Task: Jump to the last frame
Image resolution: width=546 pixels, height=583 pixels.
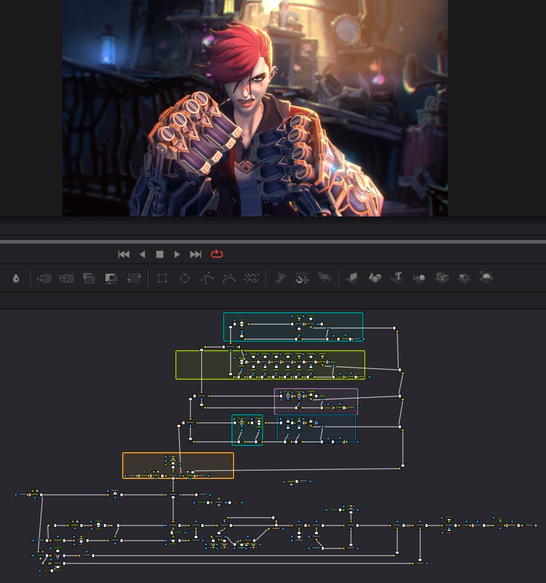Action: [x=195, y=254]
